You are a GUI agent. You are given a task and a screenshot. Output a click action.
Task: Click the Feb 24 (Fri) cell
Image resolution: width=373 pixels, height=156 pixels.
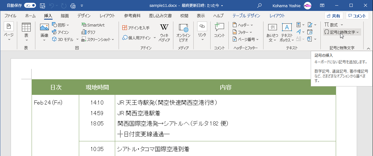point(48,103)
